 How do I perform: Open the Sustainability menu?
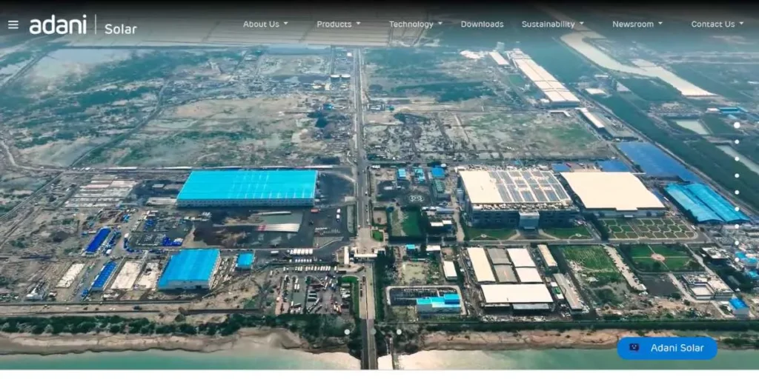click(552, 24)
